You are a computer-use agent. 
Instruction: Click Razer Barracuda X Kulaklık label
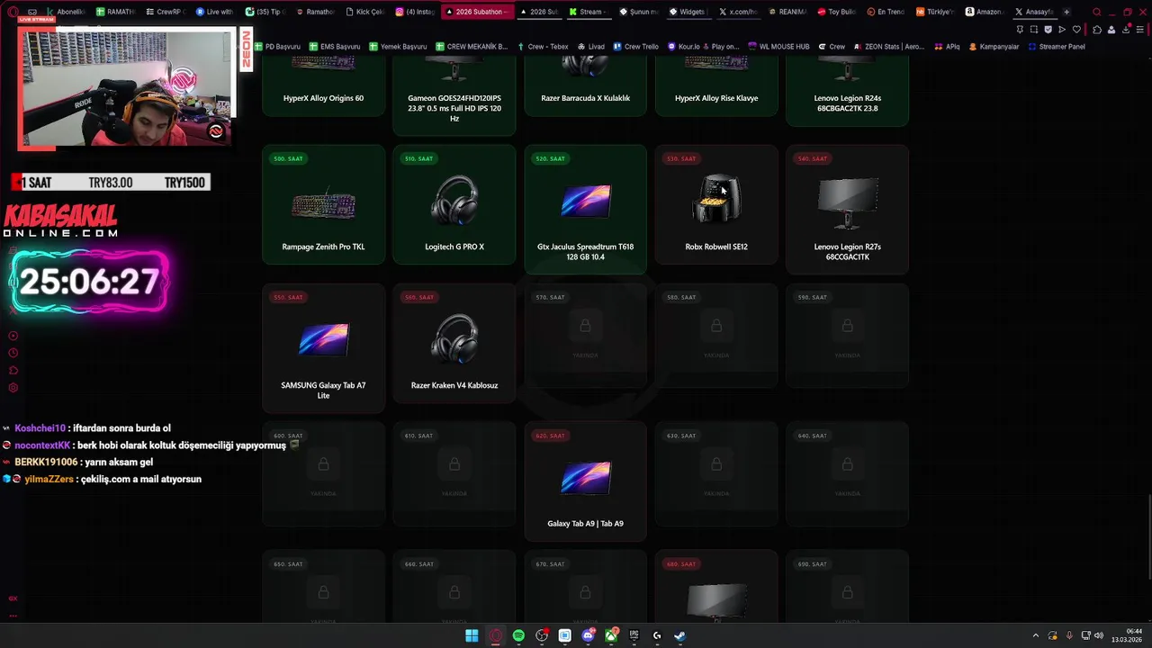pos(585,98)
